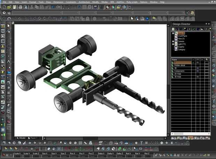The image size is (216, 159).
Task: Select Graphic in Design Director tree
Action: 181,47
